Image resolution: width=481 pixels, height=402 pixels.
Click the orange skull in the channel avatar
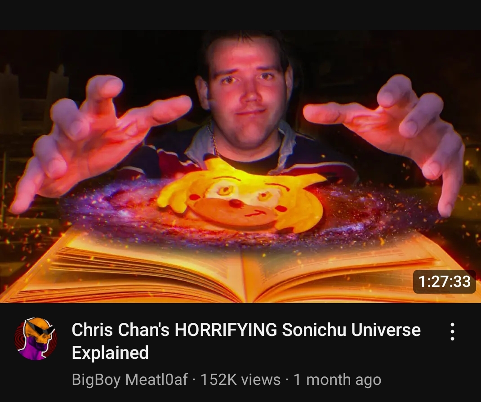point(37,331)
